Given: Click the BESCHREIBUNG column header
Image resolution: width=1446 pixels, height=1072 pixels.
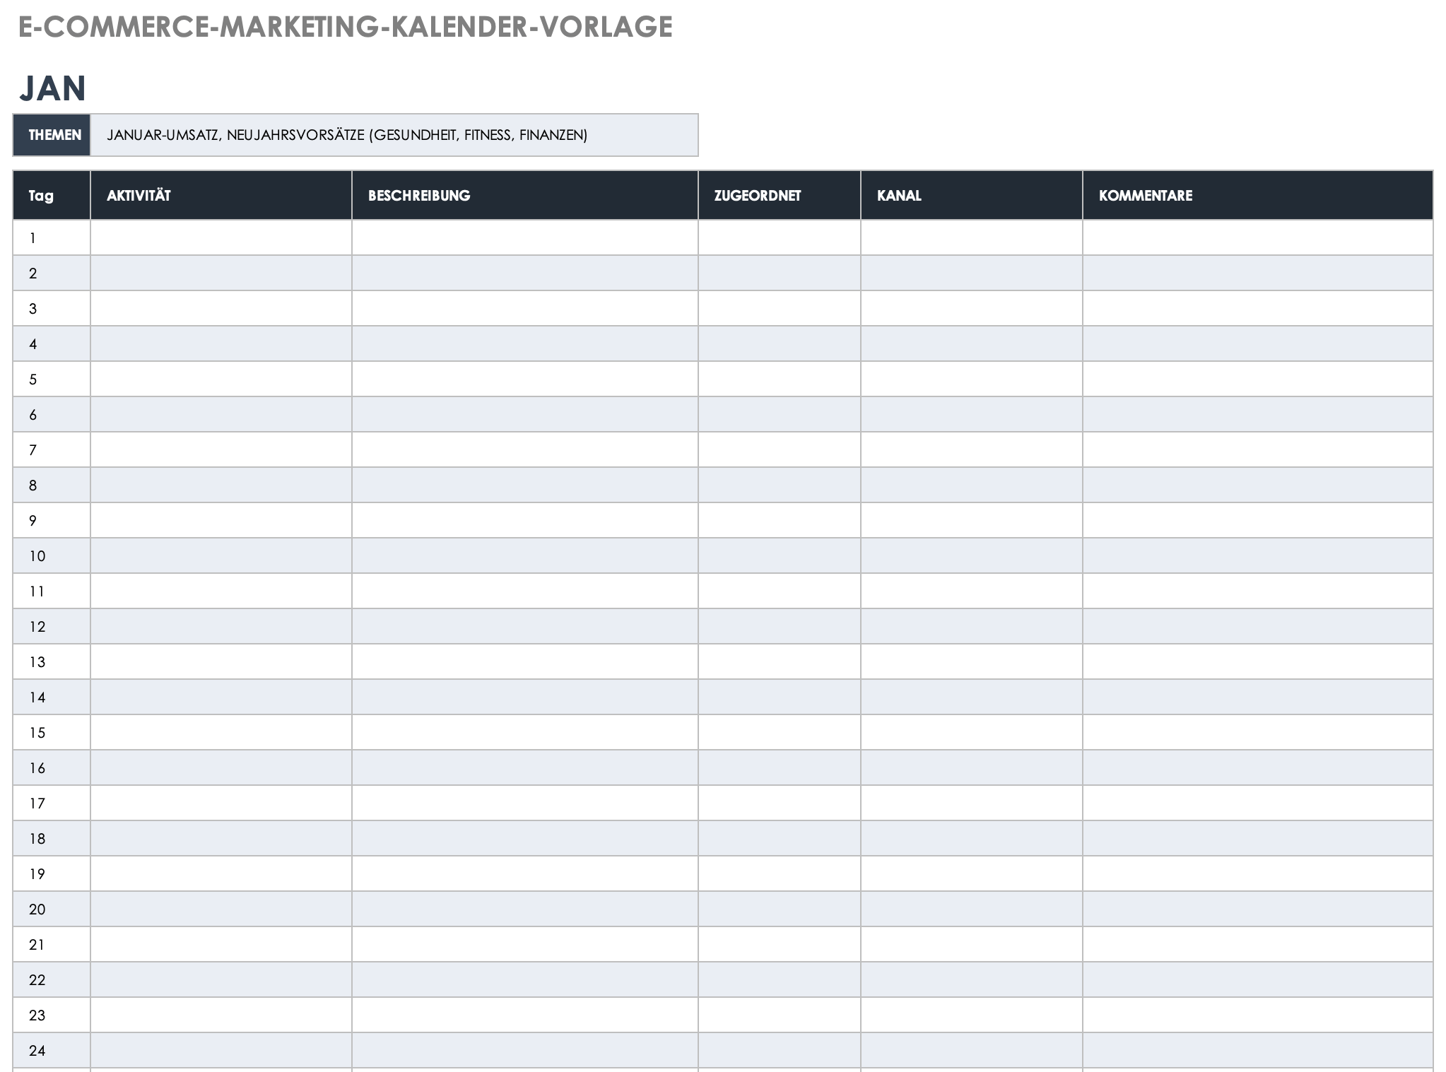Looking at the screenshot, I should tap(525, 196).
